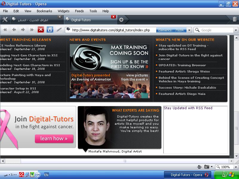Toggle the panels with the wrench icon
The image size is (239, 179).
click(5, 20)
